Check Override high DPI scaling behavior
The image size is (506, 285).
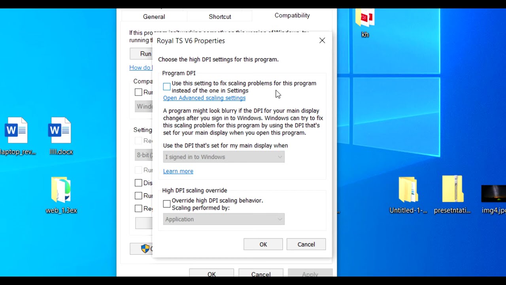167,204
